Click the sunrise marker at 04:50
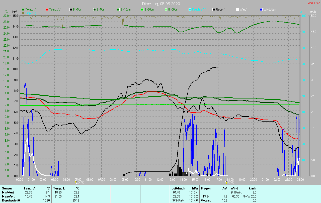 click(x=76, y=182)
